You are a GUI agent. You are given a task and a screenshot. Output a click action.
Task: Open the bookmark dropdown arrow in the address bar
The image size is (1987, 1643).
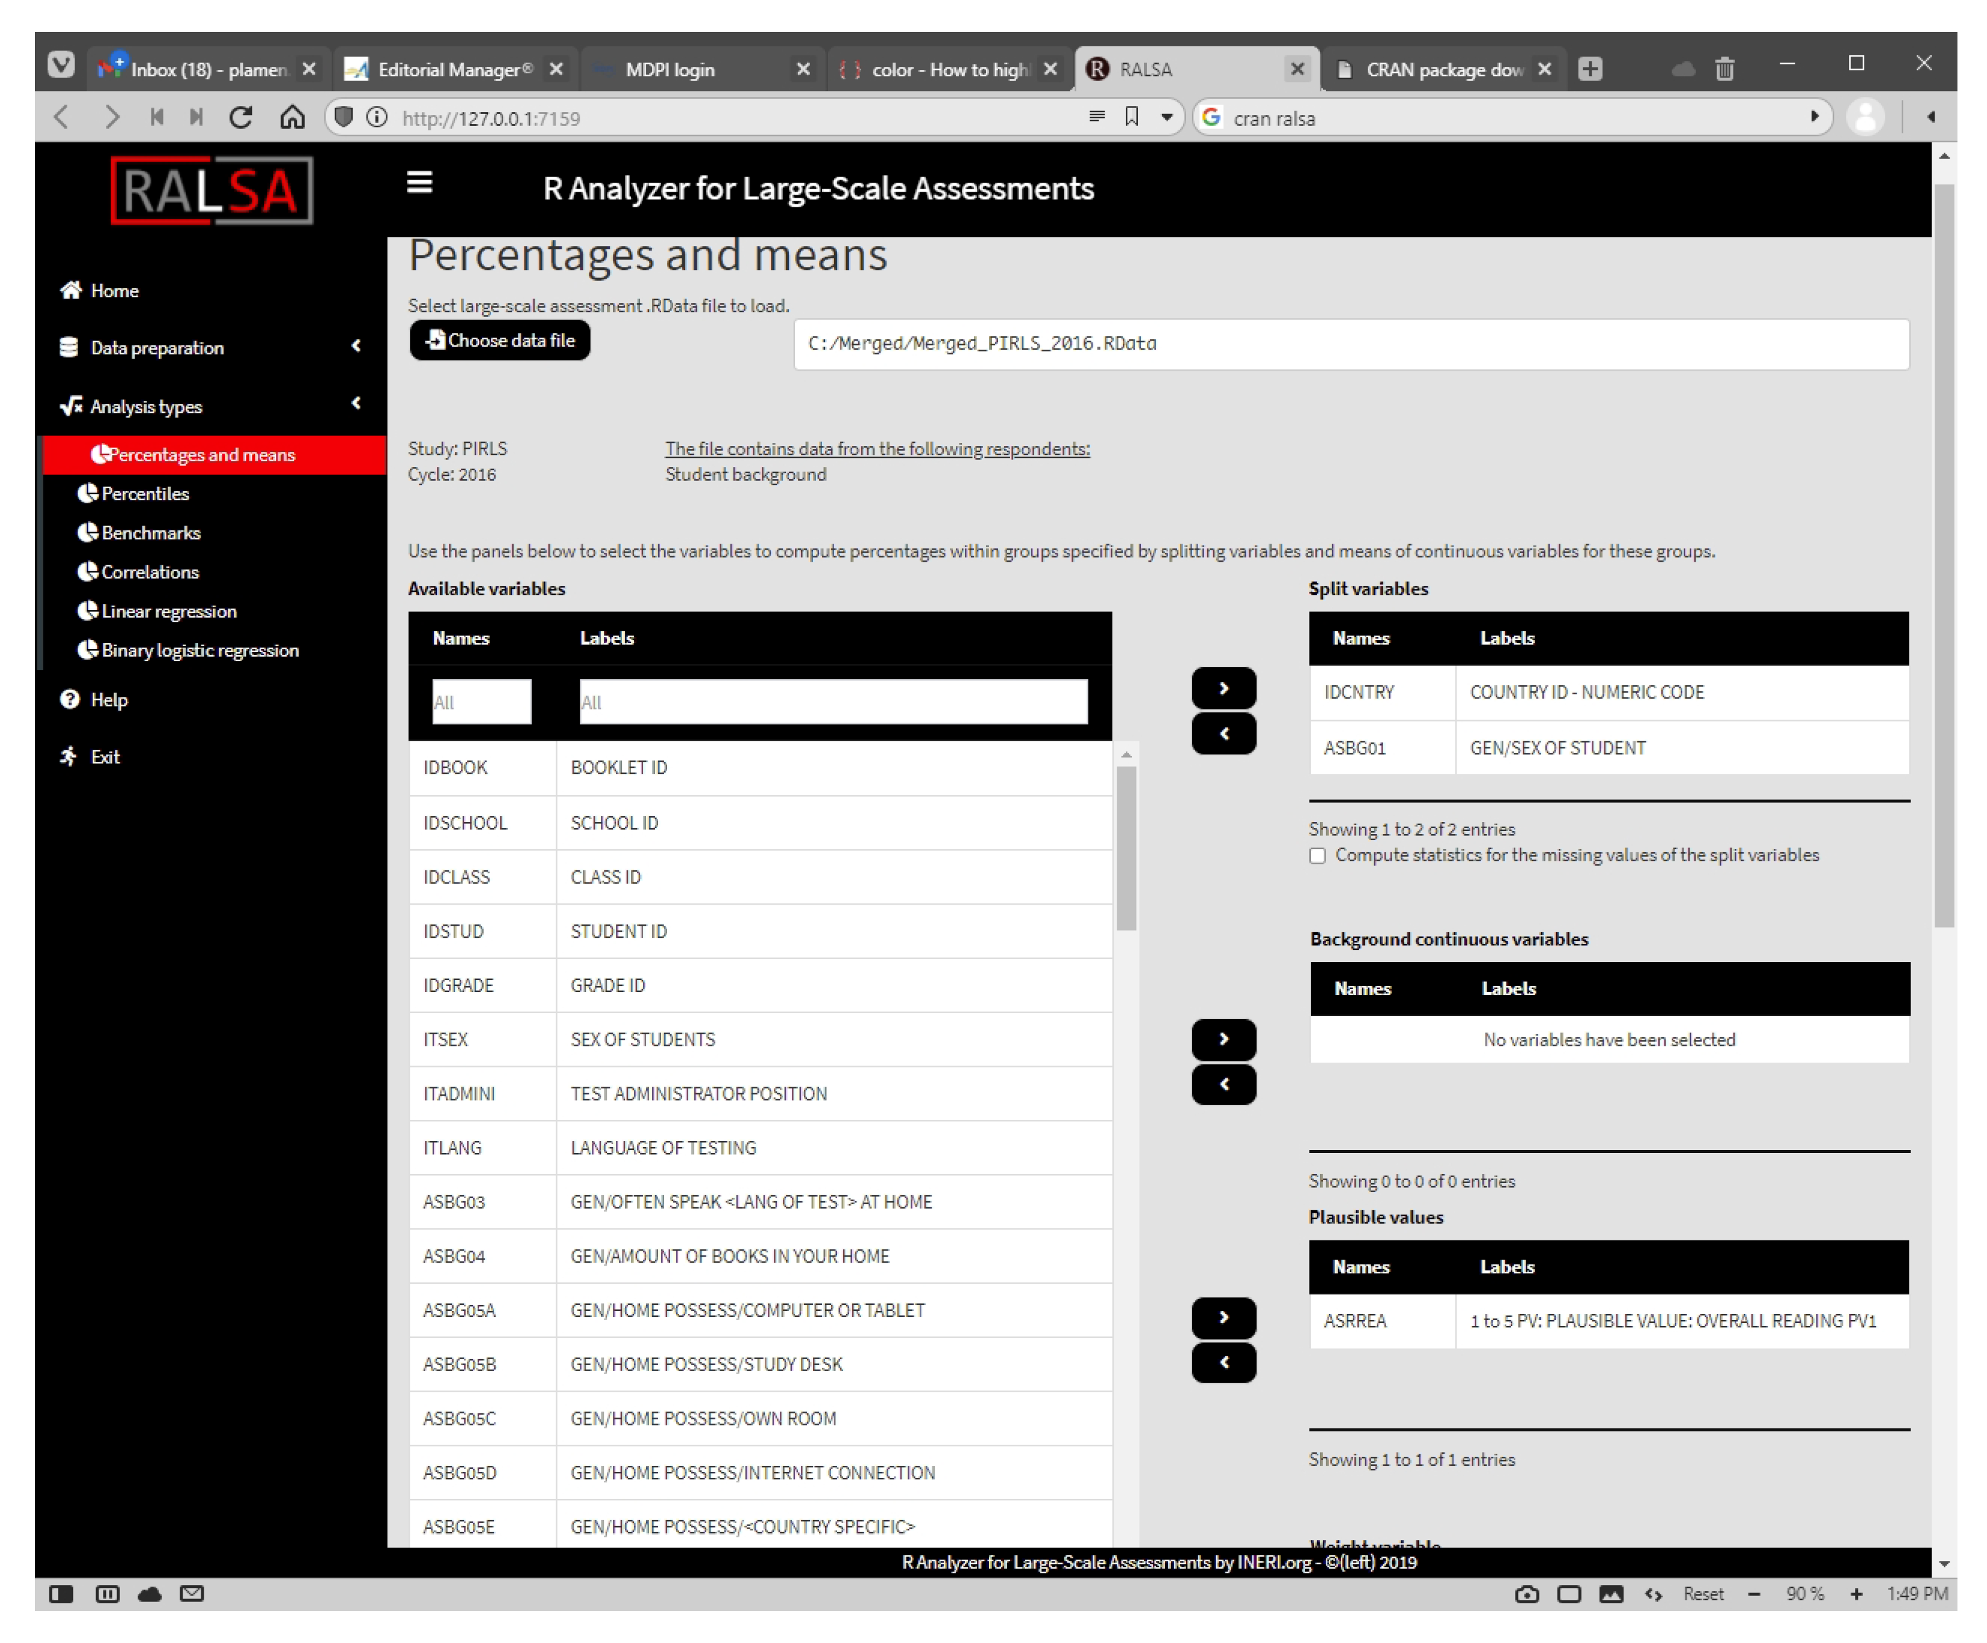pos(1167,118)
